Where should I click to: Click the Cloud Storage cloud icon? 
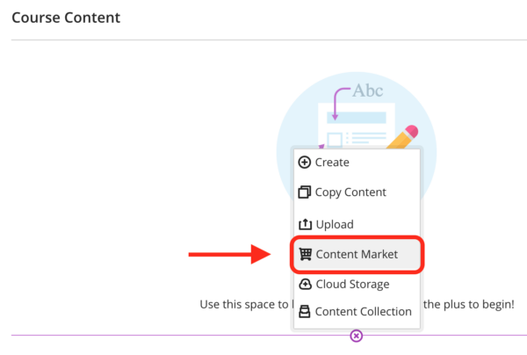click(305, 284)
